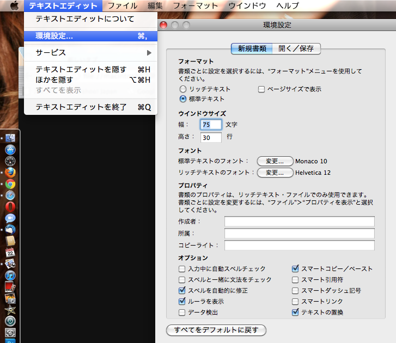Viewport: 396px width, 343px height.
Task: Launch iMovie star icon in dock
Action: click(x=10, y=310)
